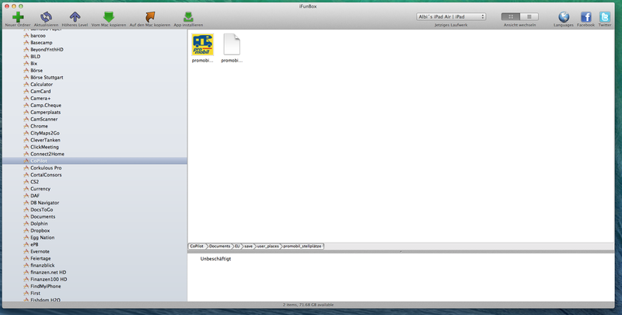The width and height of the screenshot is (622, 315).
Task: Select Evernote in the app sidebar
Action: point(41,251)
